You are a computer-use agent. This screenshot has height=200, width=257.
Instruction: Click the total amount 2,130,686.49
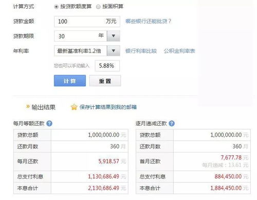(x=103, y=188)
